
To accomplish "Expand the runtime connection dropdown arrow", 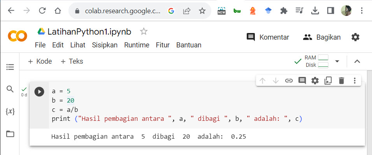I will (337, 61).
